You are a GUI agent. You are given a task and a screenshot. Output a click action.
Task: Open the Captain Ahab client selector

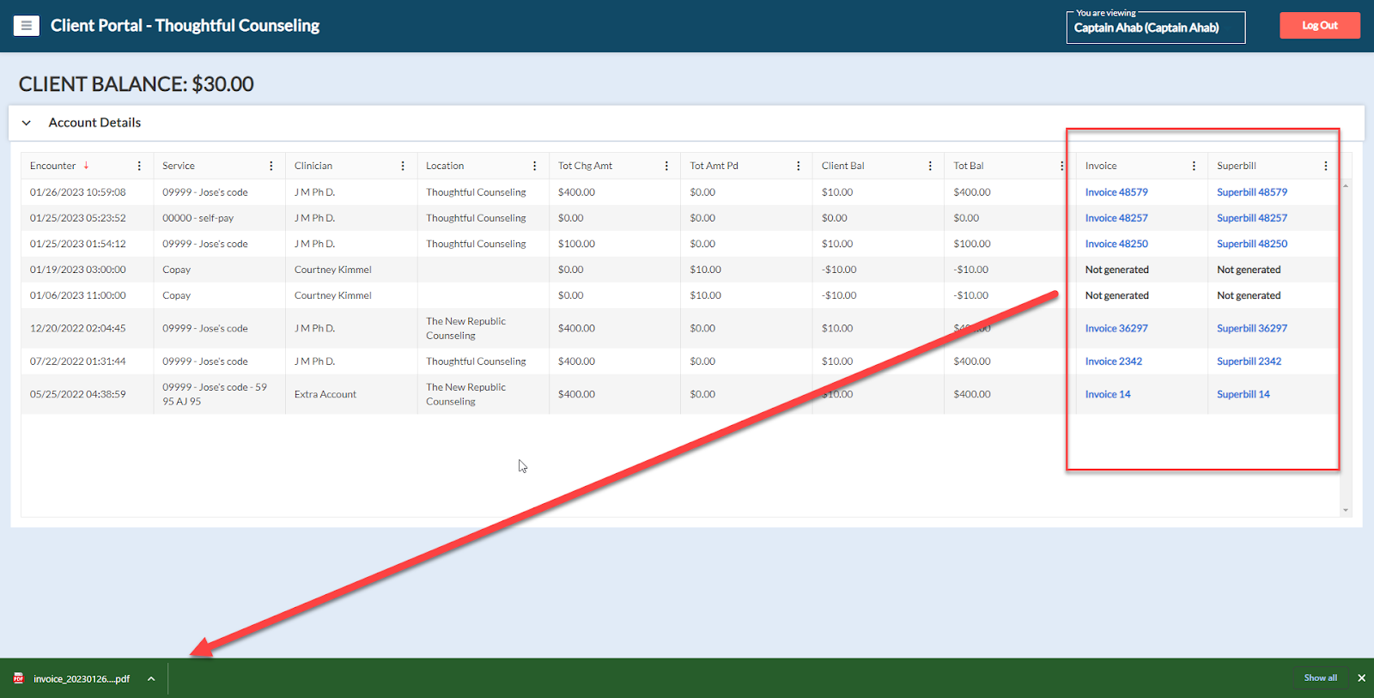pyautogui.click(x=1155, y=27)
